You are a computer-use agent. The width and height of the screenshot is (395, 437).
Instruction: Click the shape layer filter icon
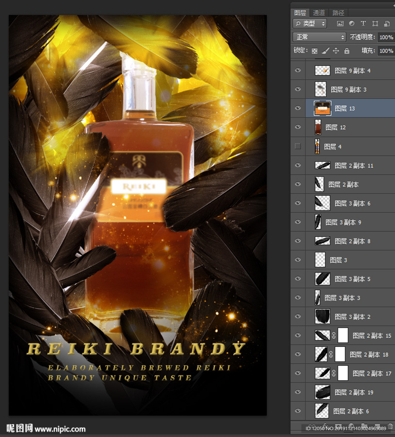point(375,23)
